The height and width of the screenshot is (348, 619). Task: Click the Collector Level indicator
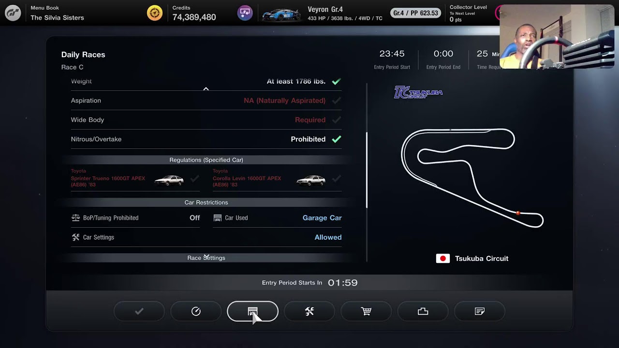[468, 14]
